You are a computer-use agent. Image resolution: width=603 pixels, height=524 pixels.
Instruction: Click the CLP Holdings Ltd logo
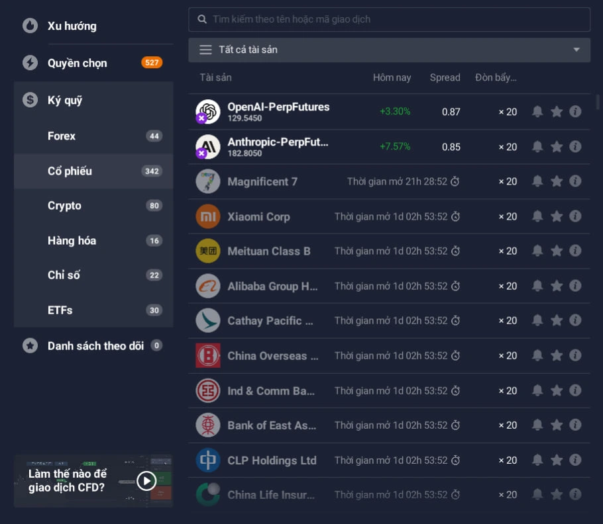tap(208, 460)
